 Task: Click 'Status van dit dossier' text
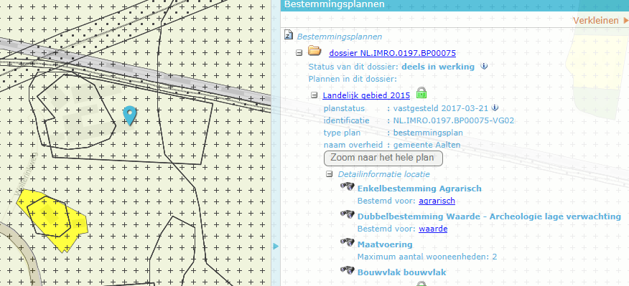[353, 67]
